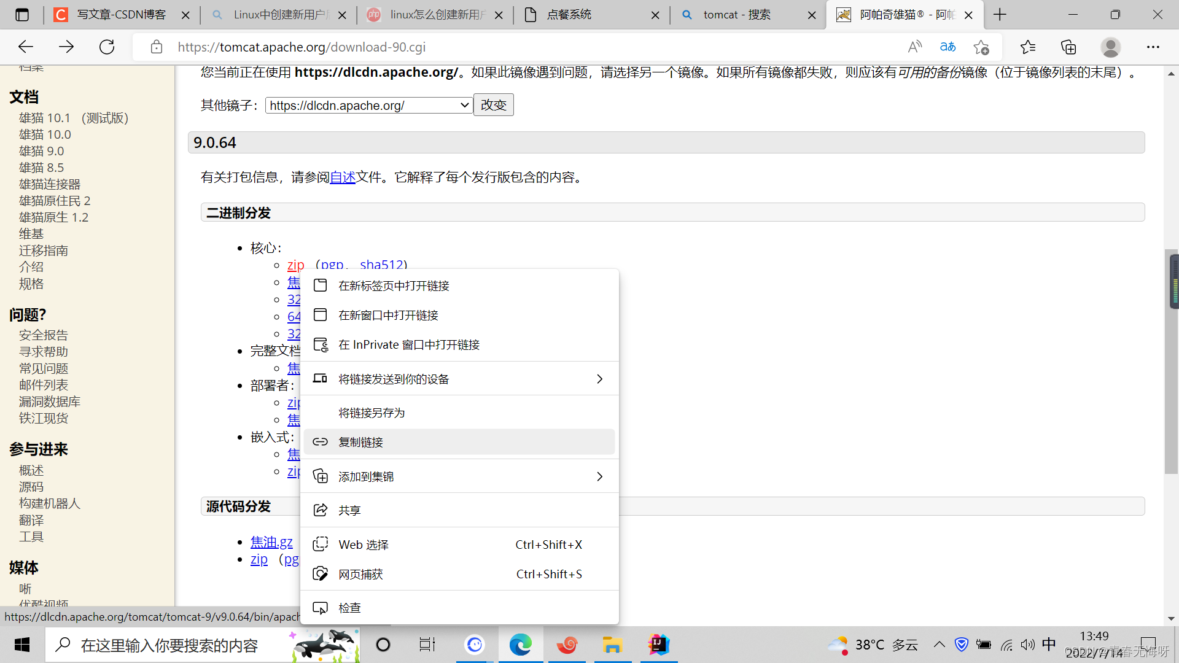Viewport: 1179px width, 663px height.
Task: Show hidden system tray icons
Action: coord(940,645)
